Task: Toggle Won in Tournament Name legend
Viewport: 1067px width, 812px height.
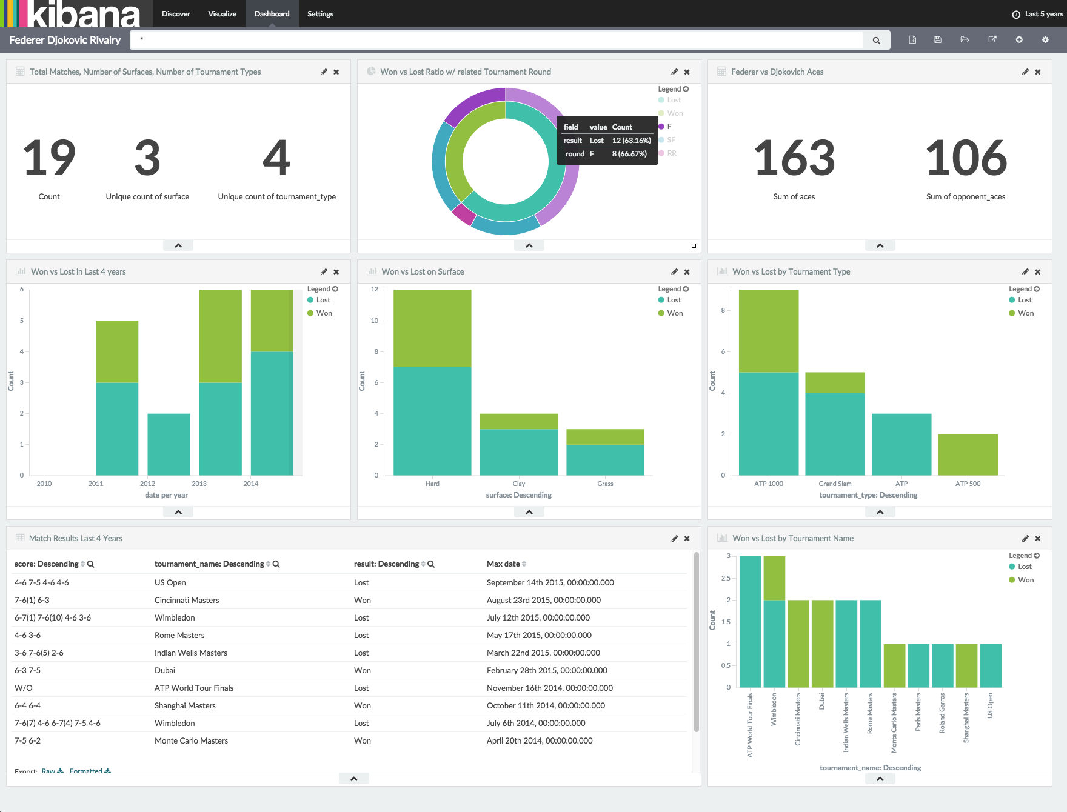Action: (1022, 580)
